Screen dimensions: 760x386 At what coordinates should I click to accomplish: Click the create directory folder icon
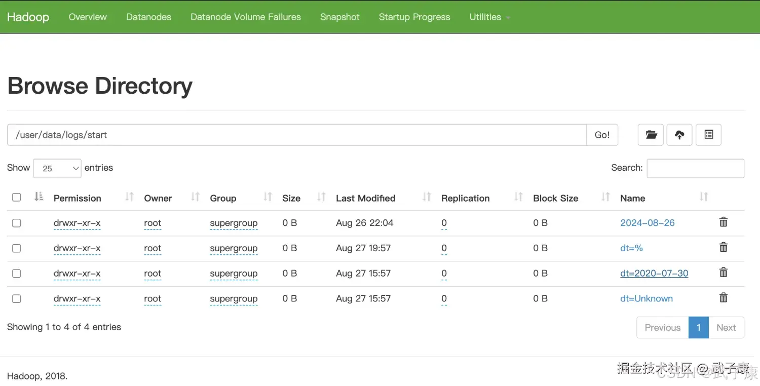tap(651, 135)
